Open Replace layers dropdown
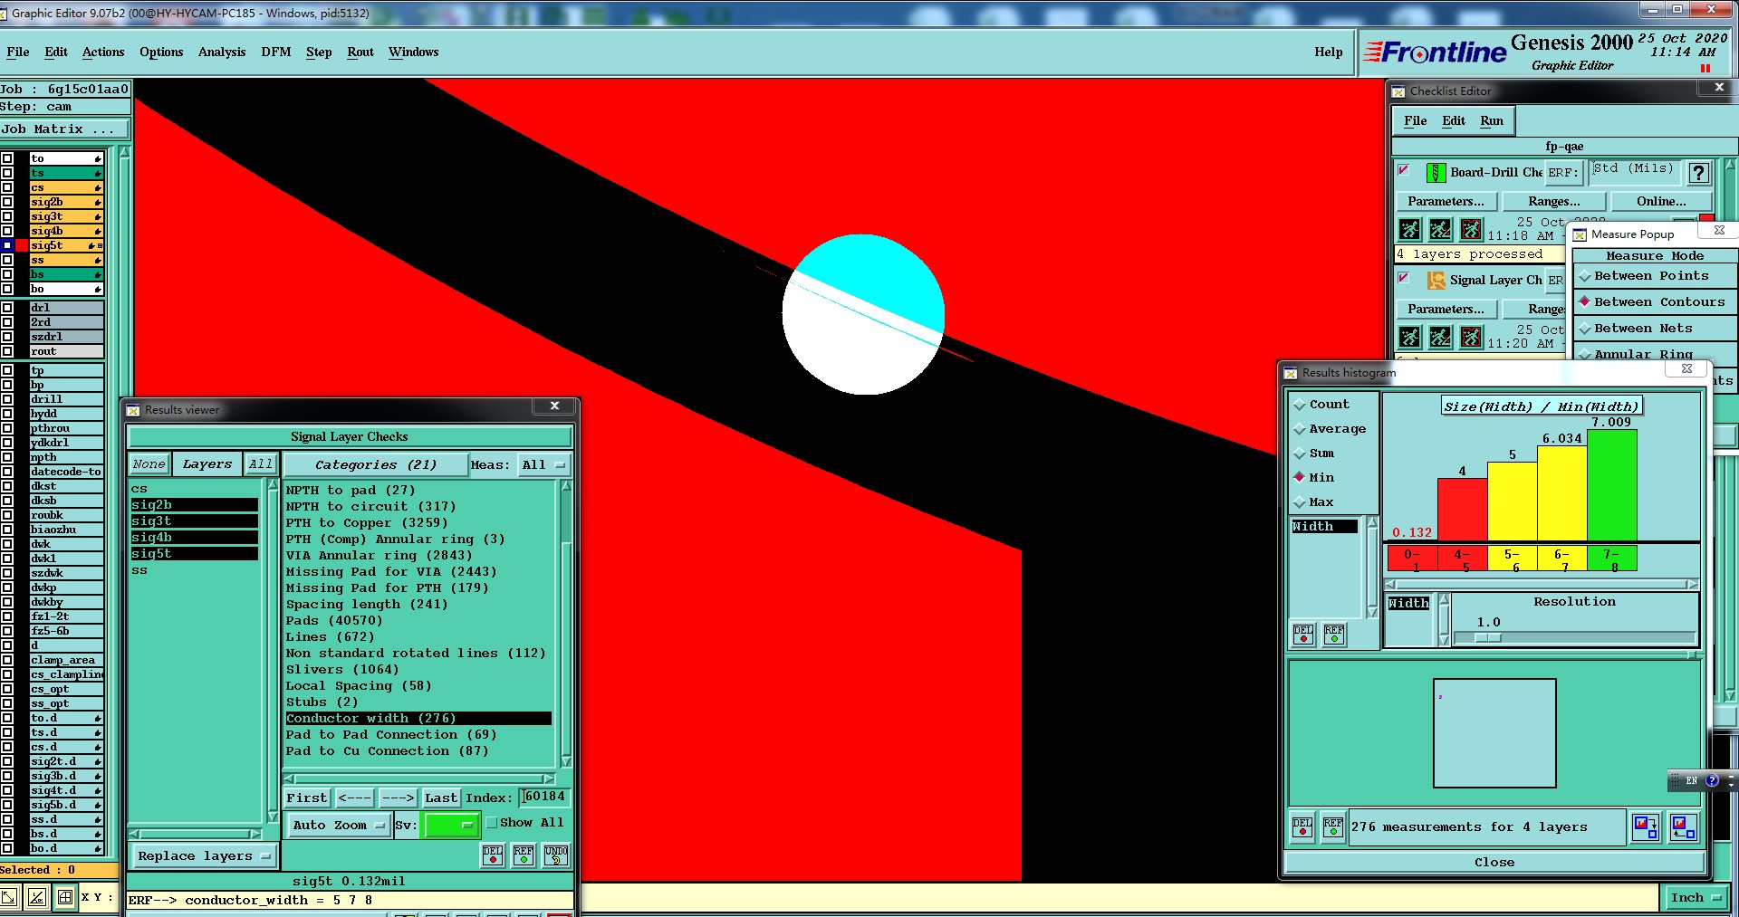1739x917 pixels. click(204, 856)
